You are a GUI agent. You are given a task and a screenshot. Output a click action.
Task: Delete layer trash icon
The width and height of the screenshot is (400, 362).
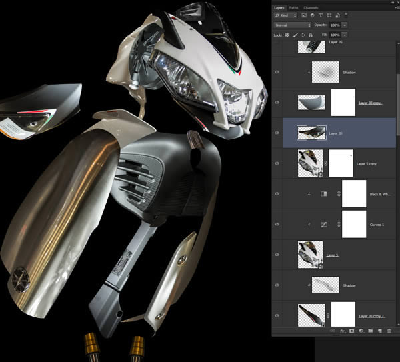click(389, 331)
